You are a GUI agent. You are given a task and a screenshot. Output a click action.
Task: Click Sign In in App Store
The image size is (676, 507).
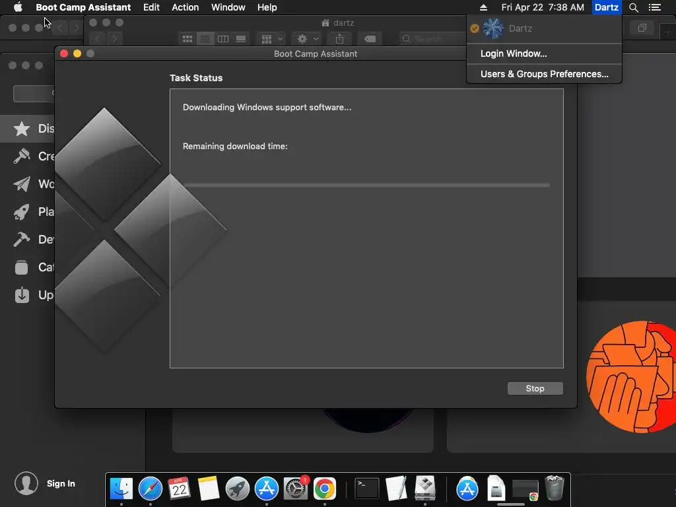[x=61, y=484]
